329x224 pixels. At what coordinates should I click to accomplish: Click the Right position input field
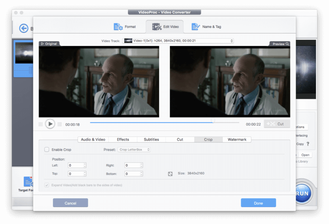(x=132, y=165)
